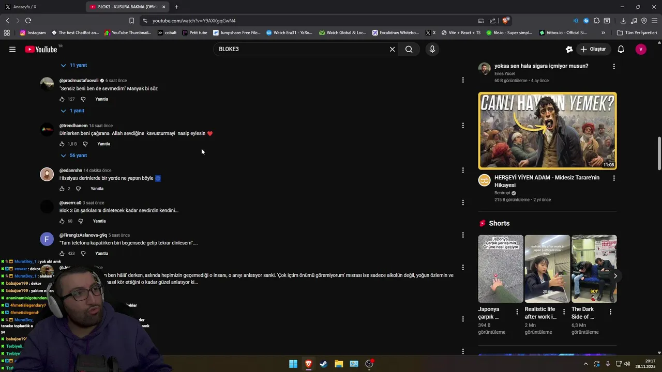Reply to @userrr.a0 with Yanıtla
Image resolution: width=662 pixels, height=372 pixels.
[x=99, y=221]
